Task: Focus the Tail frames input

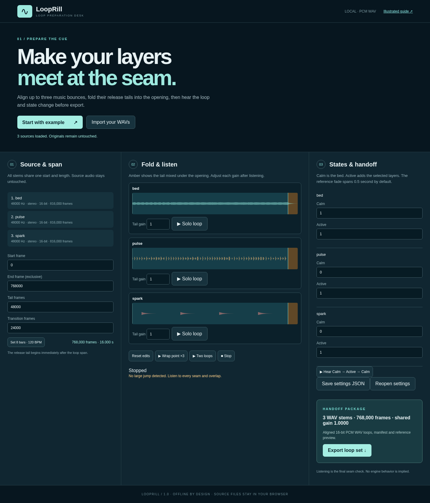Action: pyautogui.click(x=60, y=307)
